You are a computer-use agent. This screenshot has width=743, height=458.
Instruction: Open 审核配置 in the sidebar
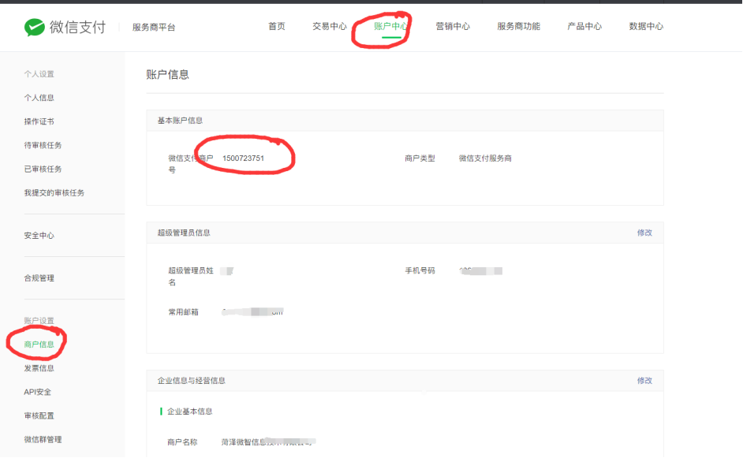[x=39, y=415]
